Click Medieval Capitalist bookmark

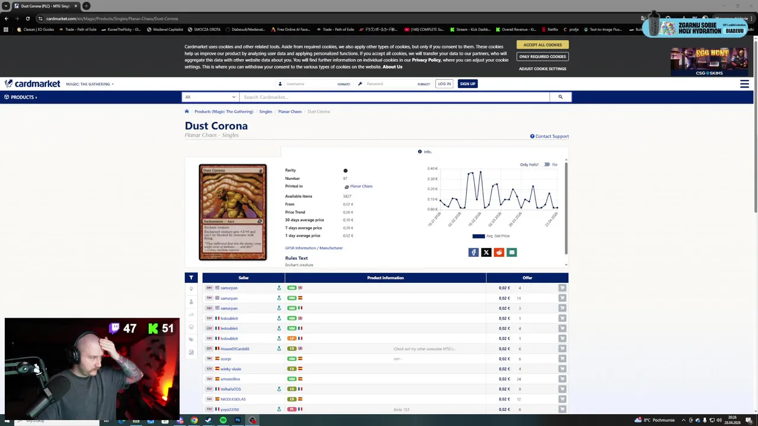point(165,30)
